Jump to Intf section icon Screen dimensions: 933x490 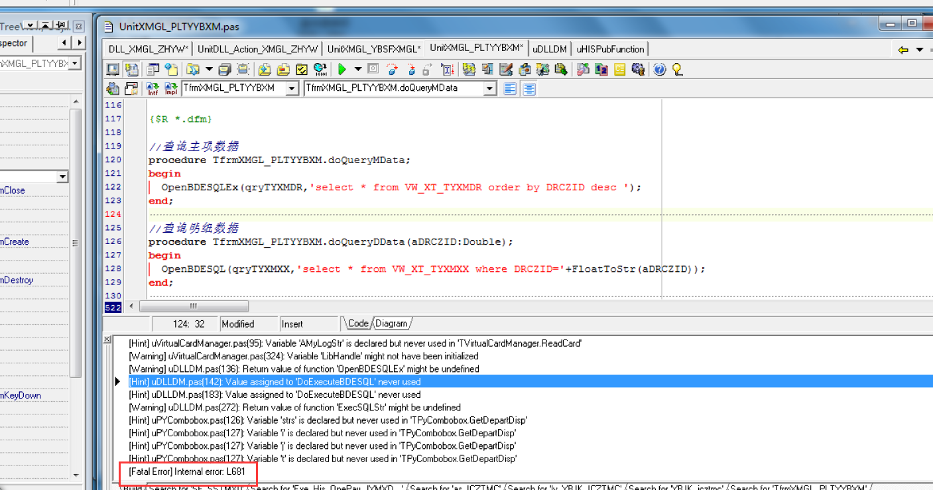pos(153,89)
